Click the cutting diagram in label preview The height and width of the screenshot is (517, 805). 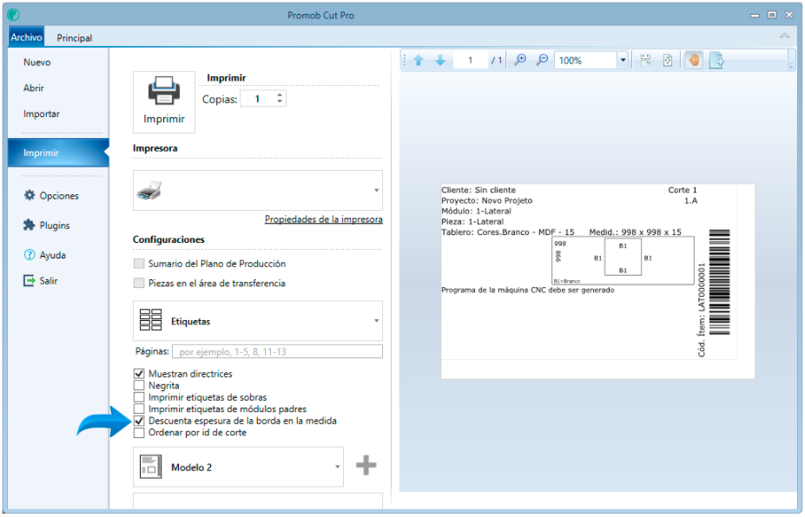coord(623,260)
